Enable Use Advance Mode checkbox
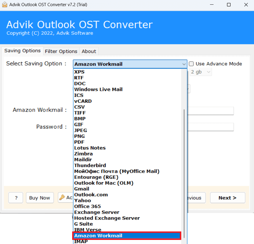This screenshot has height=244, width=254. tap(191, 64)
